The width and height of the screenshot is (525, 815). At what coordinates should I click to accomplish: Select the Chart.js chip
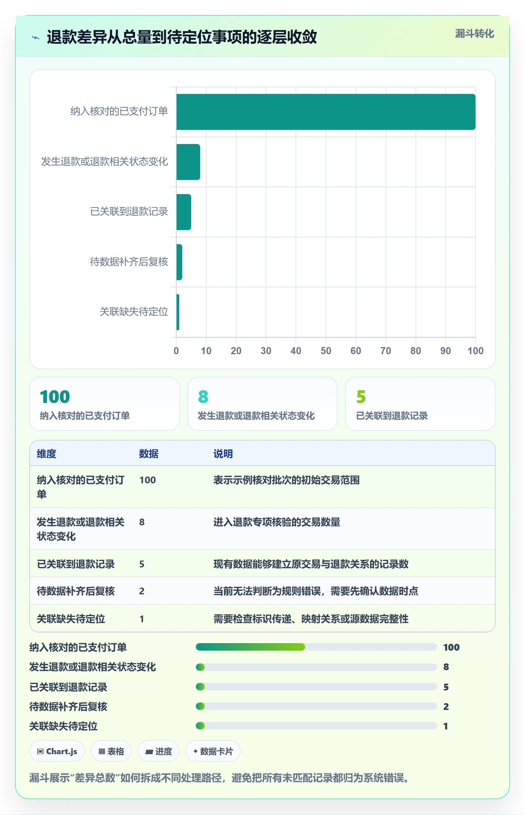tap(57, 751)
